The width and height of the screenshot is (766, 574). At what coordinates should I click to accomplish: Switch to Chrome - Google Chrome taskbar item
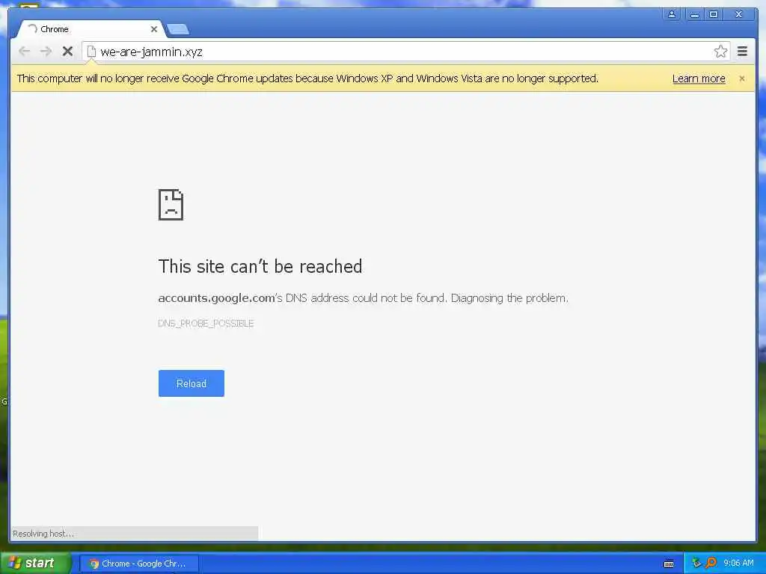click(x=138, y=564)
